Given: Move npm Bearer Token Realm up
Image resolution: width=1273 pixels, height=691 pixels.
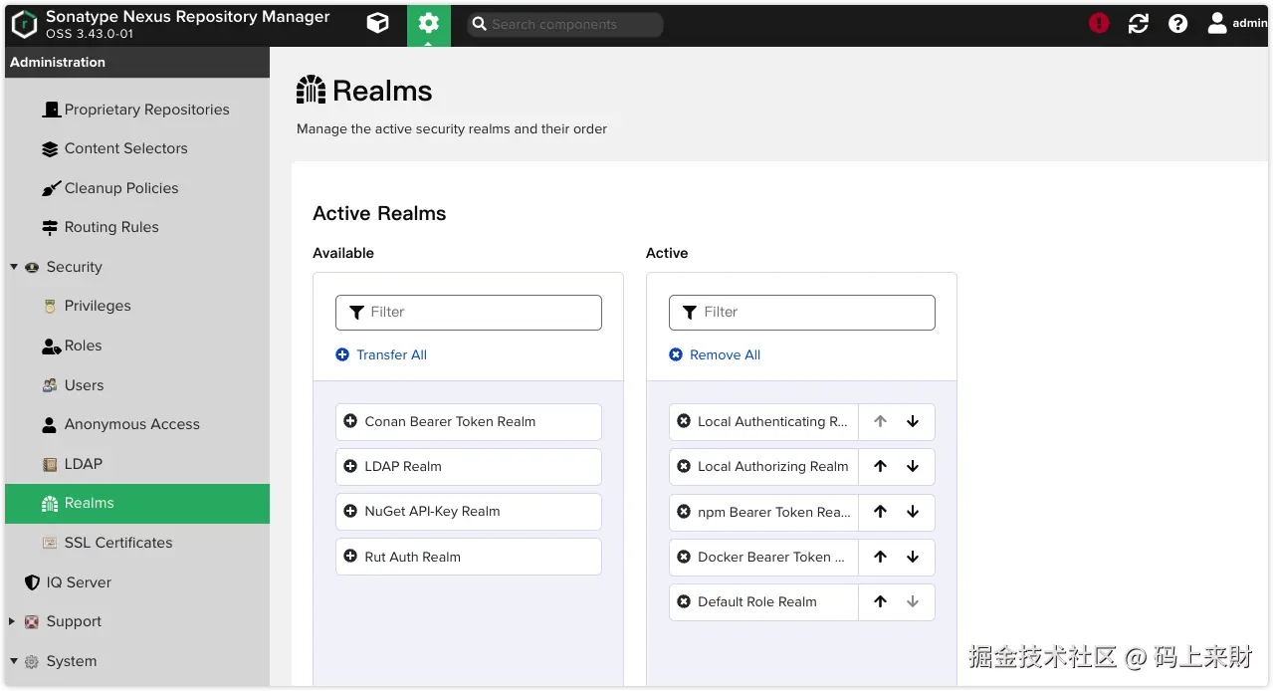Looking at the screenshot, I should [x=880, y=512].
